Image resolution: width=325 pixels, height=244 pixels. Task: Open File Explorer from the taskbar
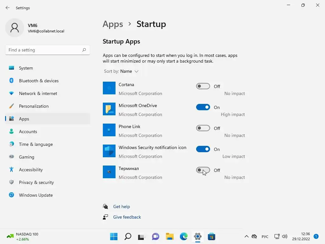point(170,236)
